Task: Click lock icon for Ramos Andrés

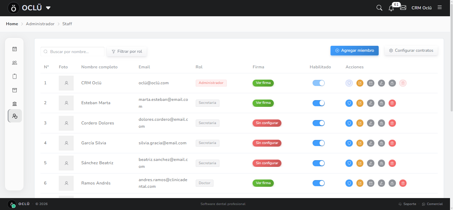Action: pos(392,183)
